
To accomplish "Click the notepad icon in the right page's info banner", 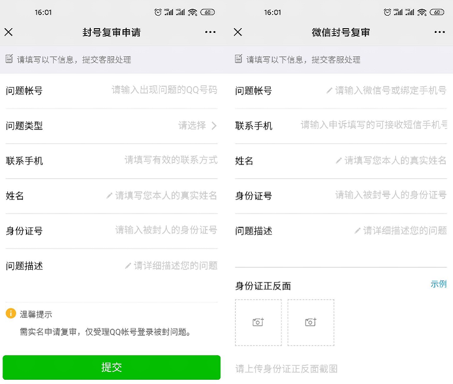I will [239, 58].
